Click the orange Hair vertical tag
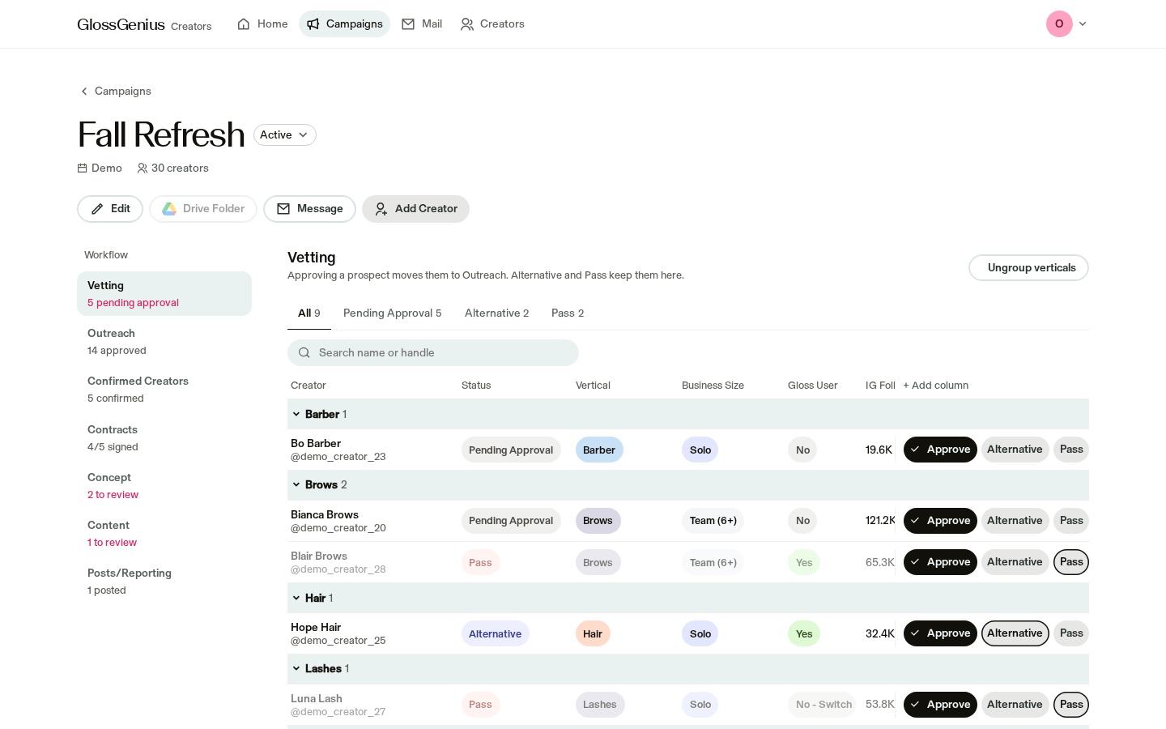The height and width of the screenshot is (729, 1166). 593,634
